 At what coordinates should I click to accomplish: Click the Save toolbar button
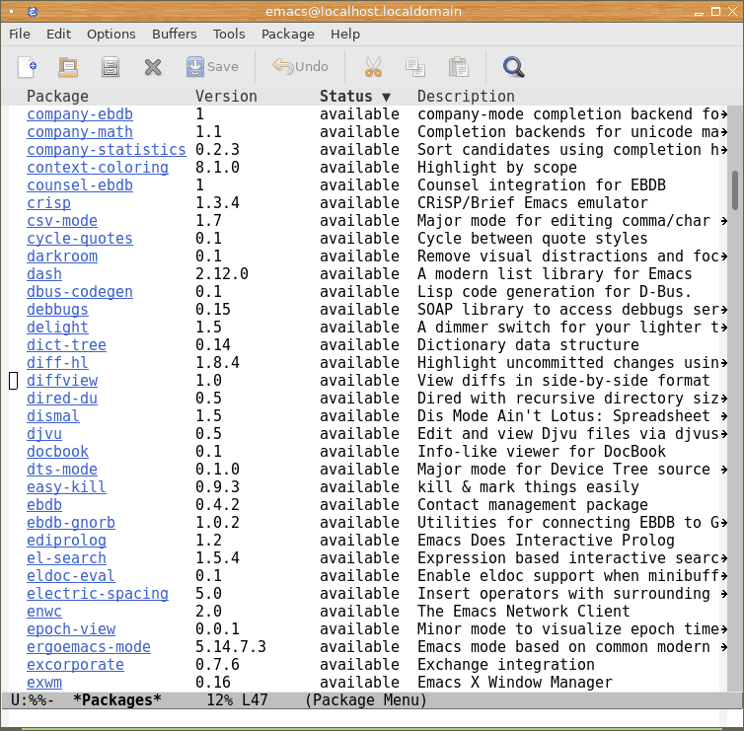[212, 67]
